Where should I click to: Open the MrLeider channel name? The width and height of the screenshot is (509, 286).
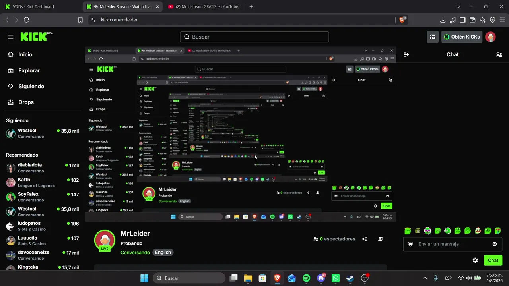[x=135, y=234]
